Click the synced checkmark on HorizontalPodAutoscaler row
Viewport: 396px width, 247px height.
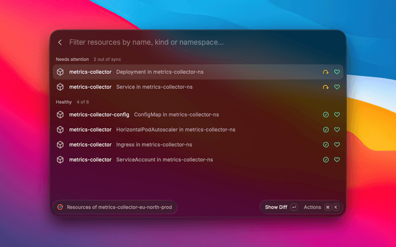click(326, 130)
